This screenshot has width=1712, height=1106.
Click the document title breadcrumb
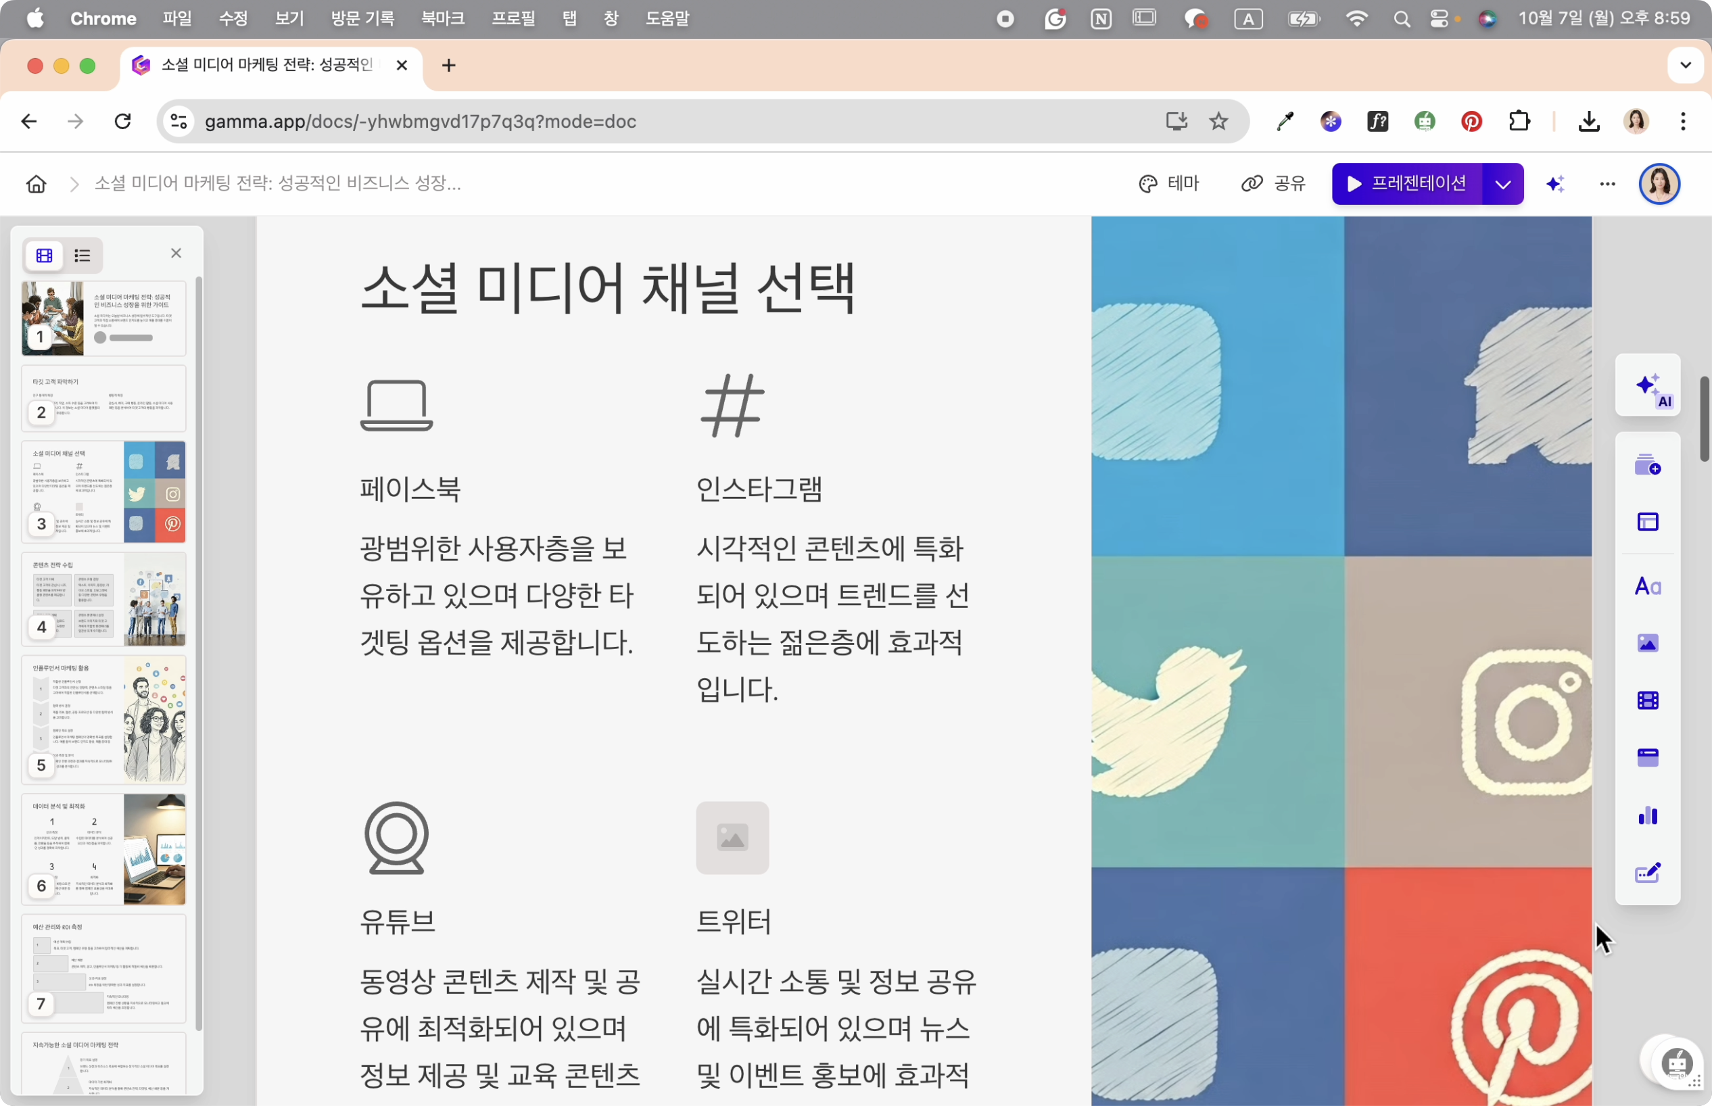278,184
